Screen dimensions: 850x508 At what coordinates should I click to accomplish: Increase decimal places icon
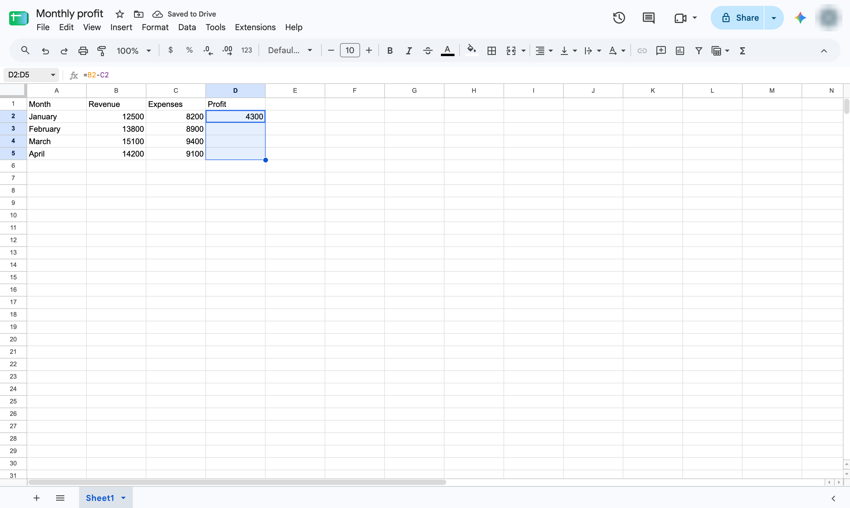point(227,51)
